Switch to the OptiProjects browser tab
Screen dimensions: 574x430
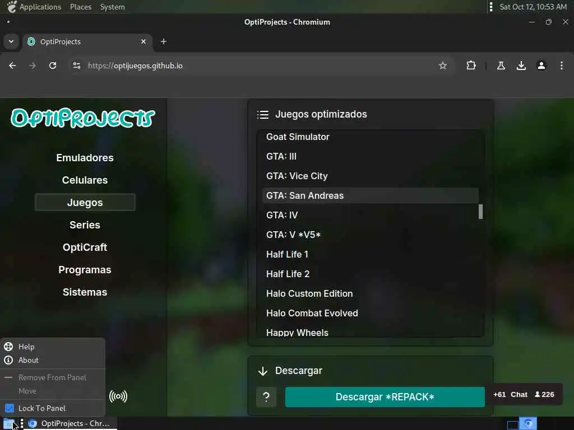(x=87, y=41)
